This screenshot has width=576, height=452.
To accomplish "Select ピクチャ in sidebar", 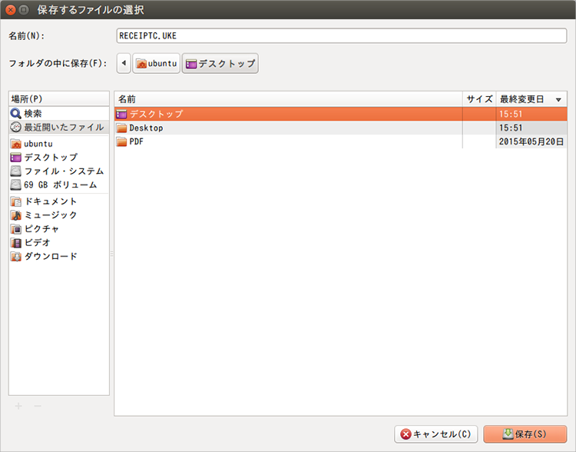I will click(x=41, y=229).
